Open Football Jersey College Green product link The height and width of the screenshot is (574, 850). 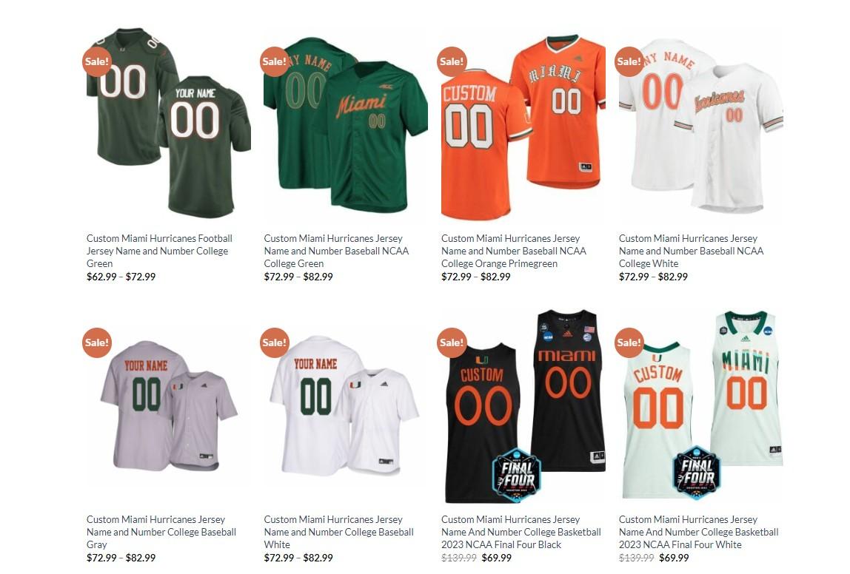pyautogui.click(x=159, y=251)
